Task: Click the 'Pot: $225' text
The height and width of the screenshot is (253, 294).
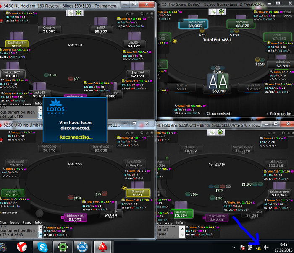Action: [x=75, y=164]
